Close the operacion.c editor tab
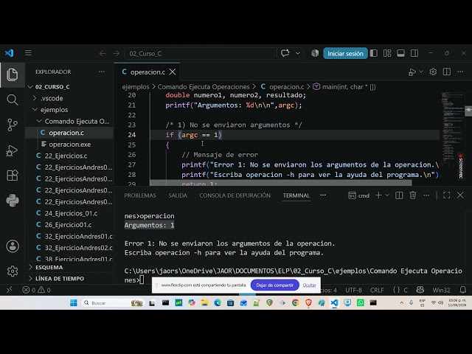 [173, 72]
